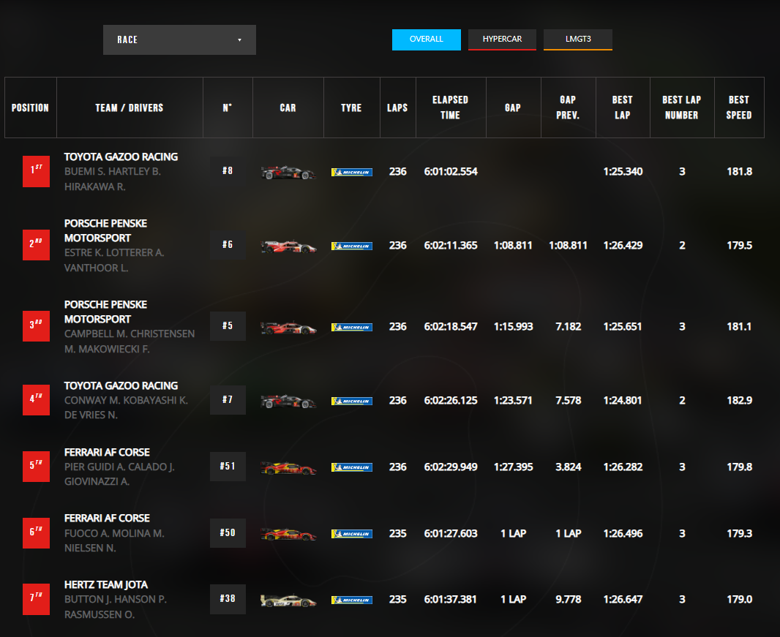This screenshot has height=637, width=780.
Task: Click Michelin tyre logo in #6 row
Action: tap(352, 246)
